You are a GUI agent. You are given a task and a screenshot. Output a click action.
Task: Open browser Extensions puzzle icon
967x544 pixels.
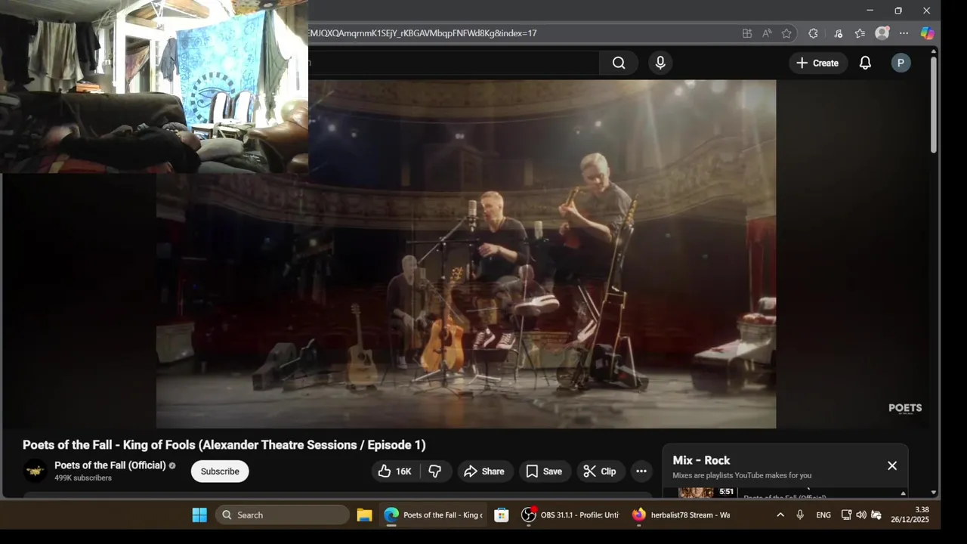[813, 33]
